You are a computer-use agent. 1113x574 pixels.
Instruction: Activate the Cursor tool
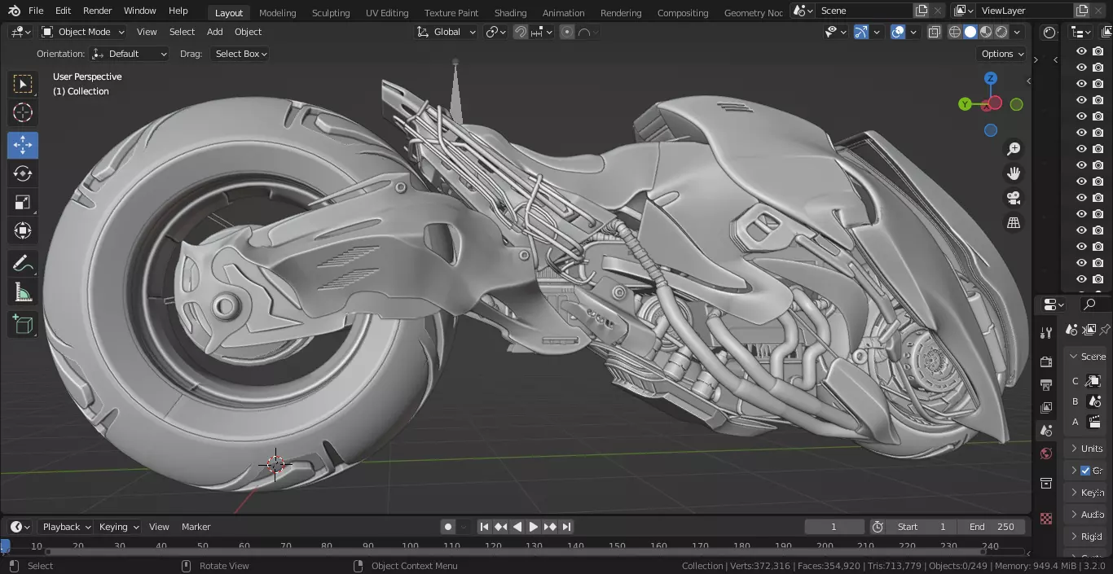(x=23, y=112)
